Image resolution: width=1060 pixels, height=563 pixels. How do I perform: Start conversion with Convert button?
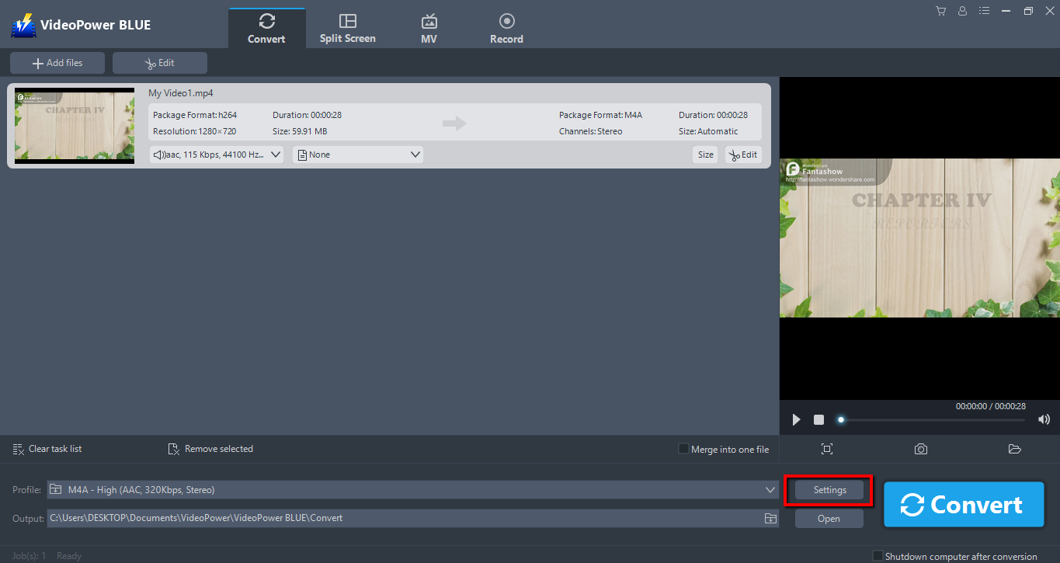(x=964, y=505)
